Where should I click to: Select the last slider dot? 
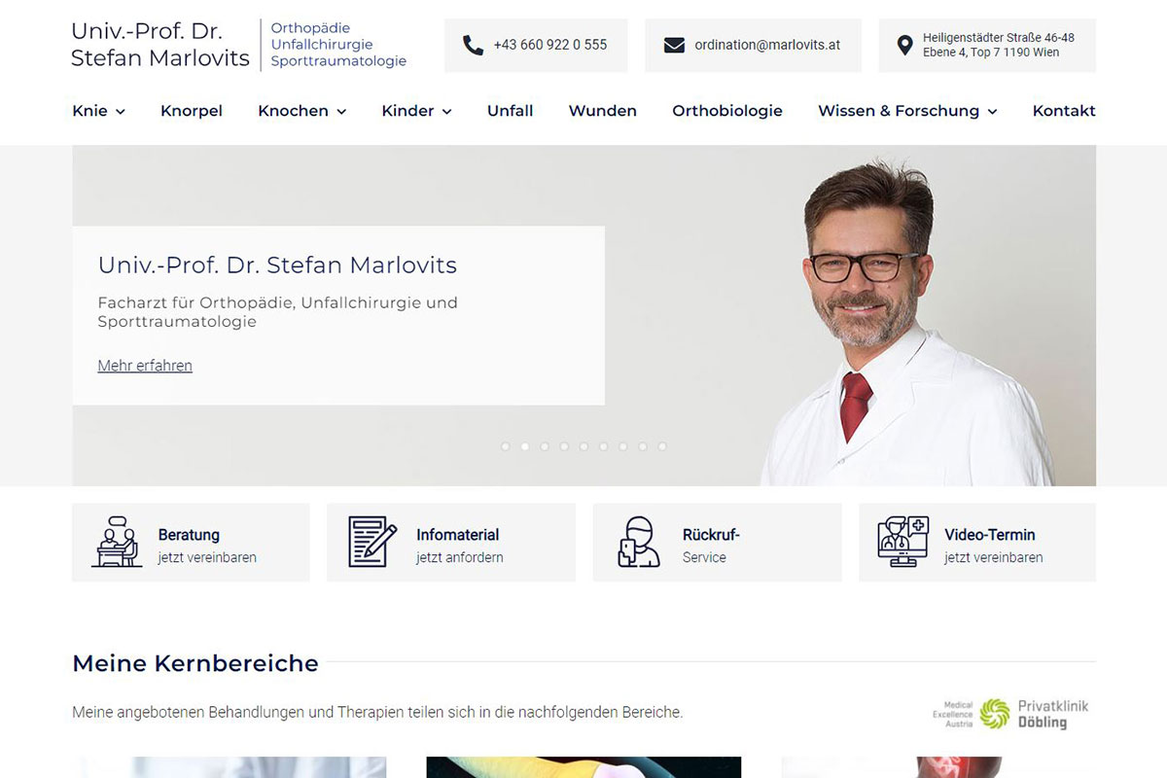[x=662, y=446]
